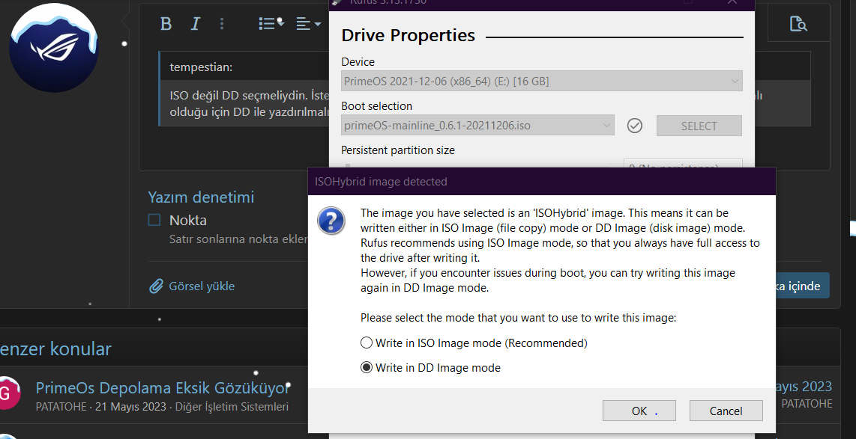The image size is (856, 439).
Task: Click the ROG user avatar
Action: coord(53,47)
